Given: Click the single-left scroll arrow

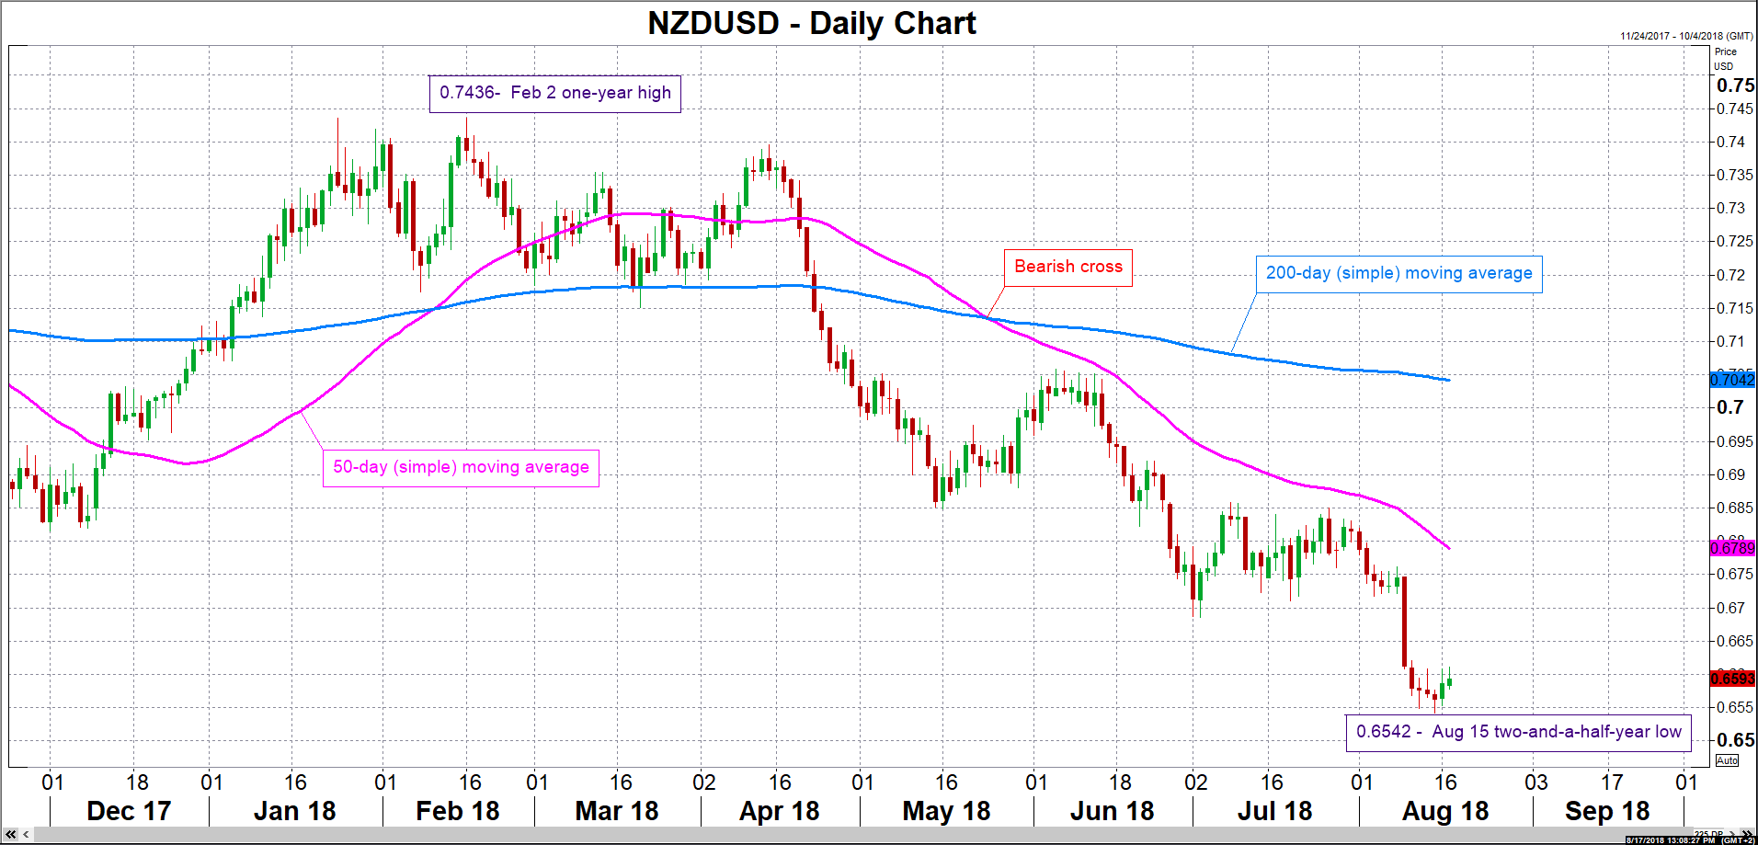Looking at the screenshot, I should pyautogui.click(x=26, y=835).
